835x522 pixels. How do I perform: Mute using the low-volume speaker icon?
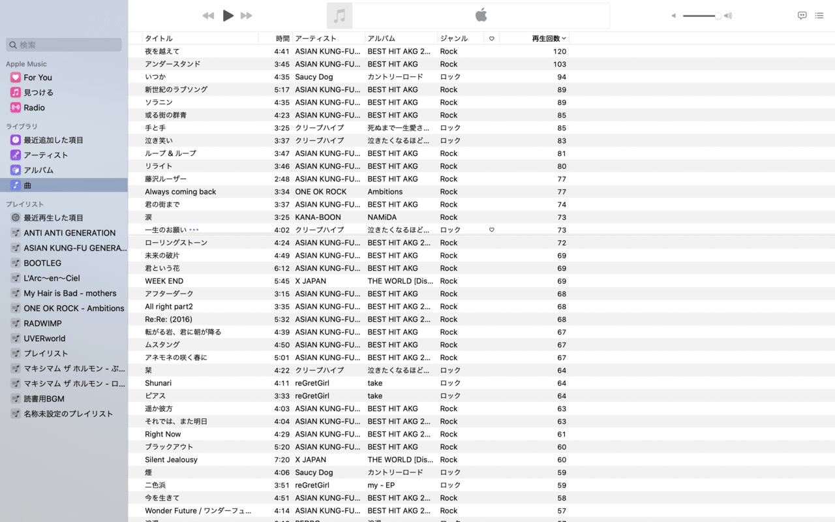pos(675,16)
